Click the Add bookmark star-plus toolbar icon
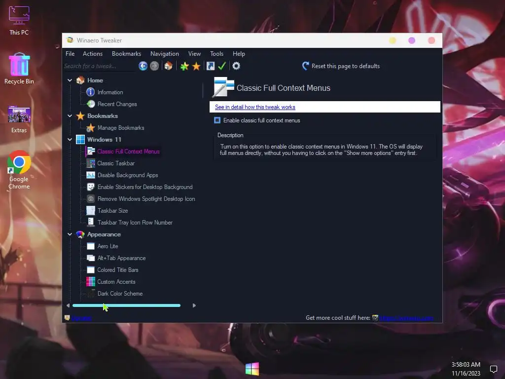Viewport: 505px width, 379px height. click(184, 66)
